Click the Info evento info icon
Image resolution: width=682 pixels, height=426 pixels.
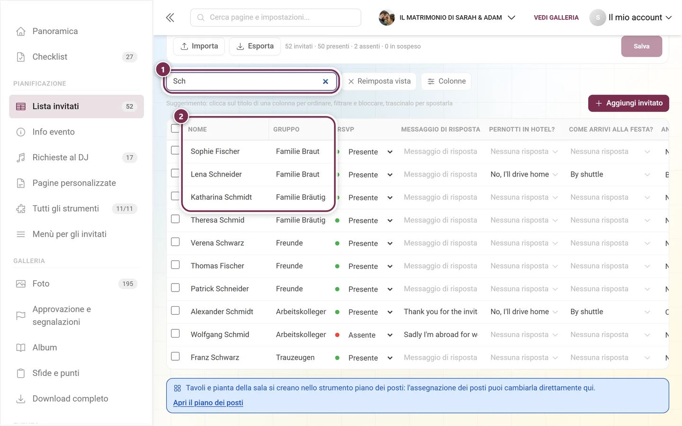[x=21, y=132]
